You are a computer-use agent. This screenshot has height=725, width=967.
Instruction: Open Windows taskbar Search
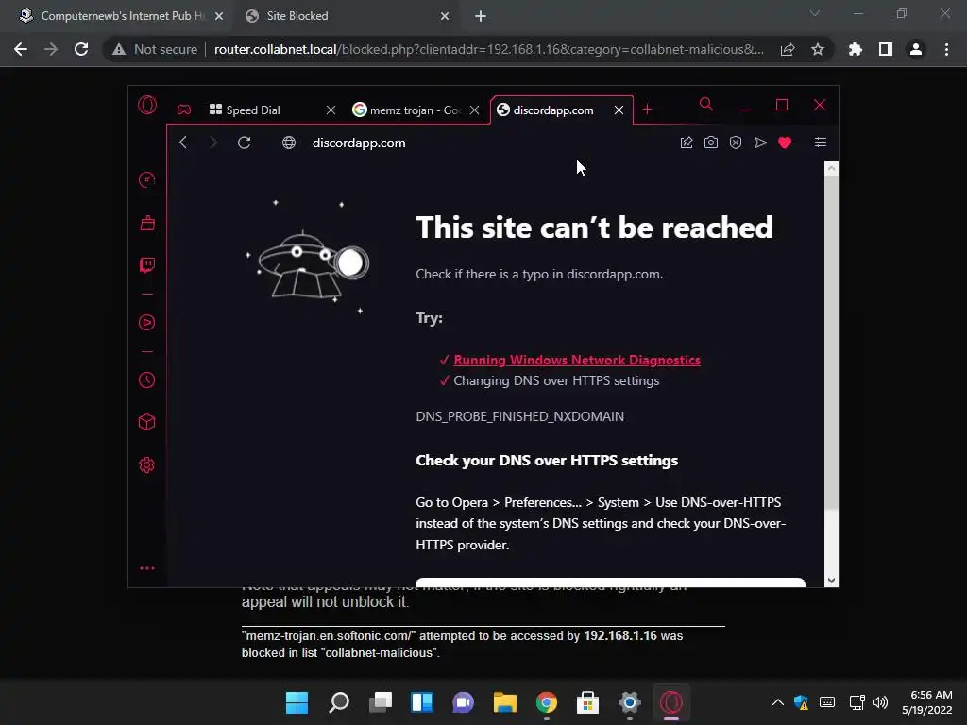click(339, 702)
